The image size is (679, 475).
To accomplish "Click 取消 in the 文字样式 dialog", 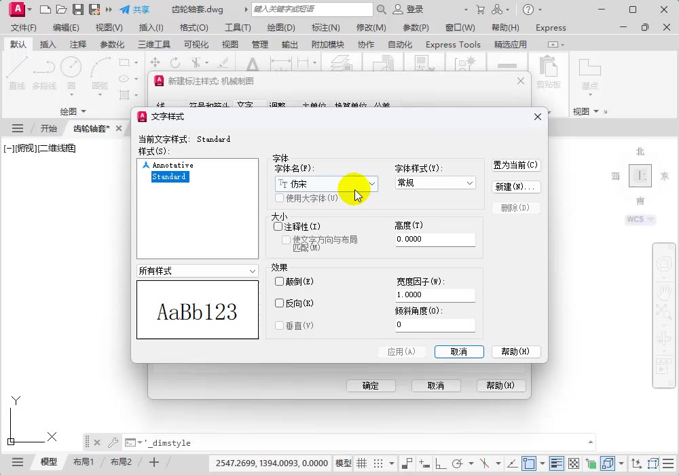I will pos(459,351).
